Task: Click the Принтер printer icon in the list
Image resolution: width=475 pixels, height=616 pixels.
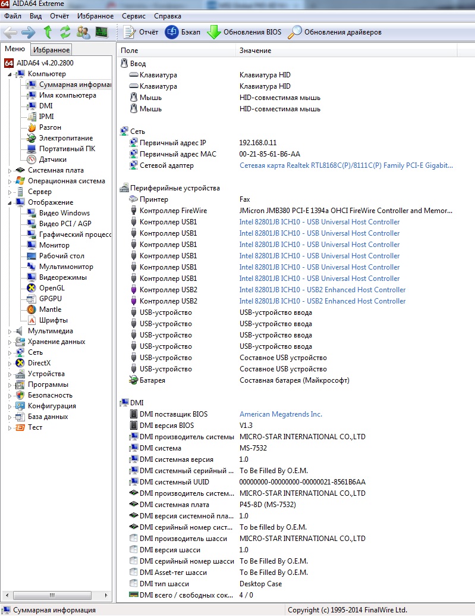Action: pos(134,199)
